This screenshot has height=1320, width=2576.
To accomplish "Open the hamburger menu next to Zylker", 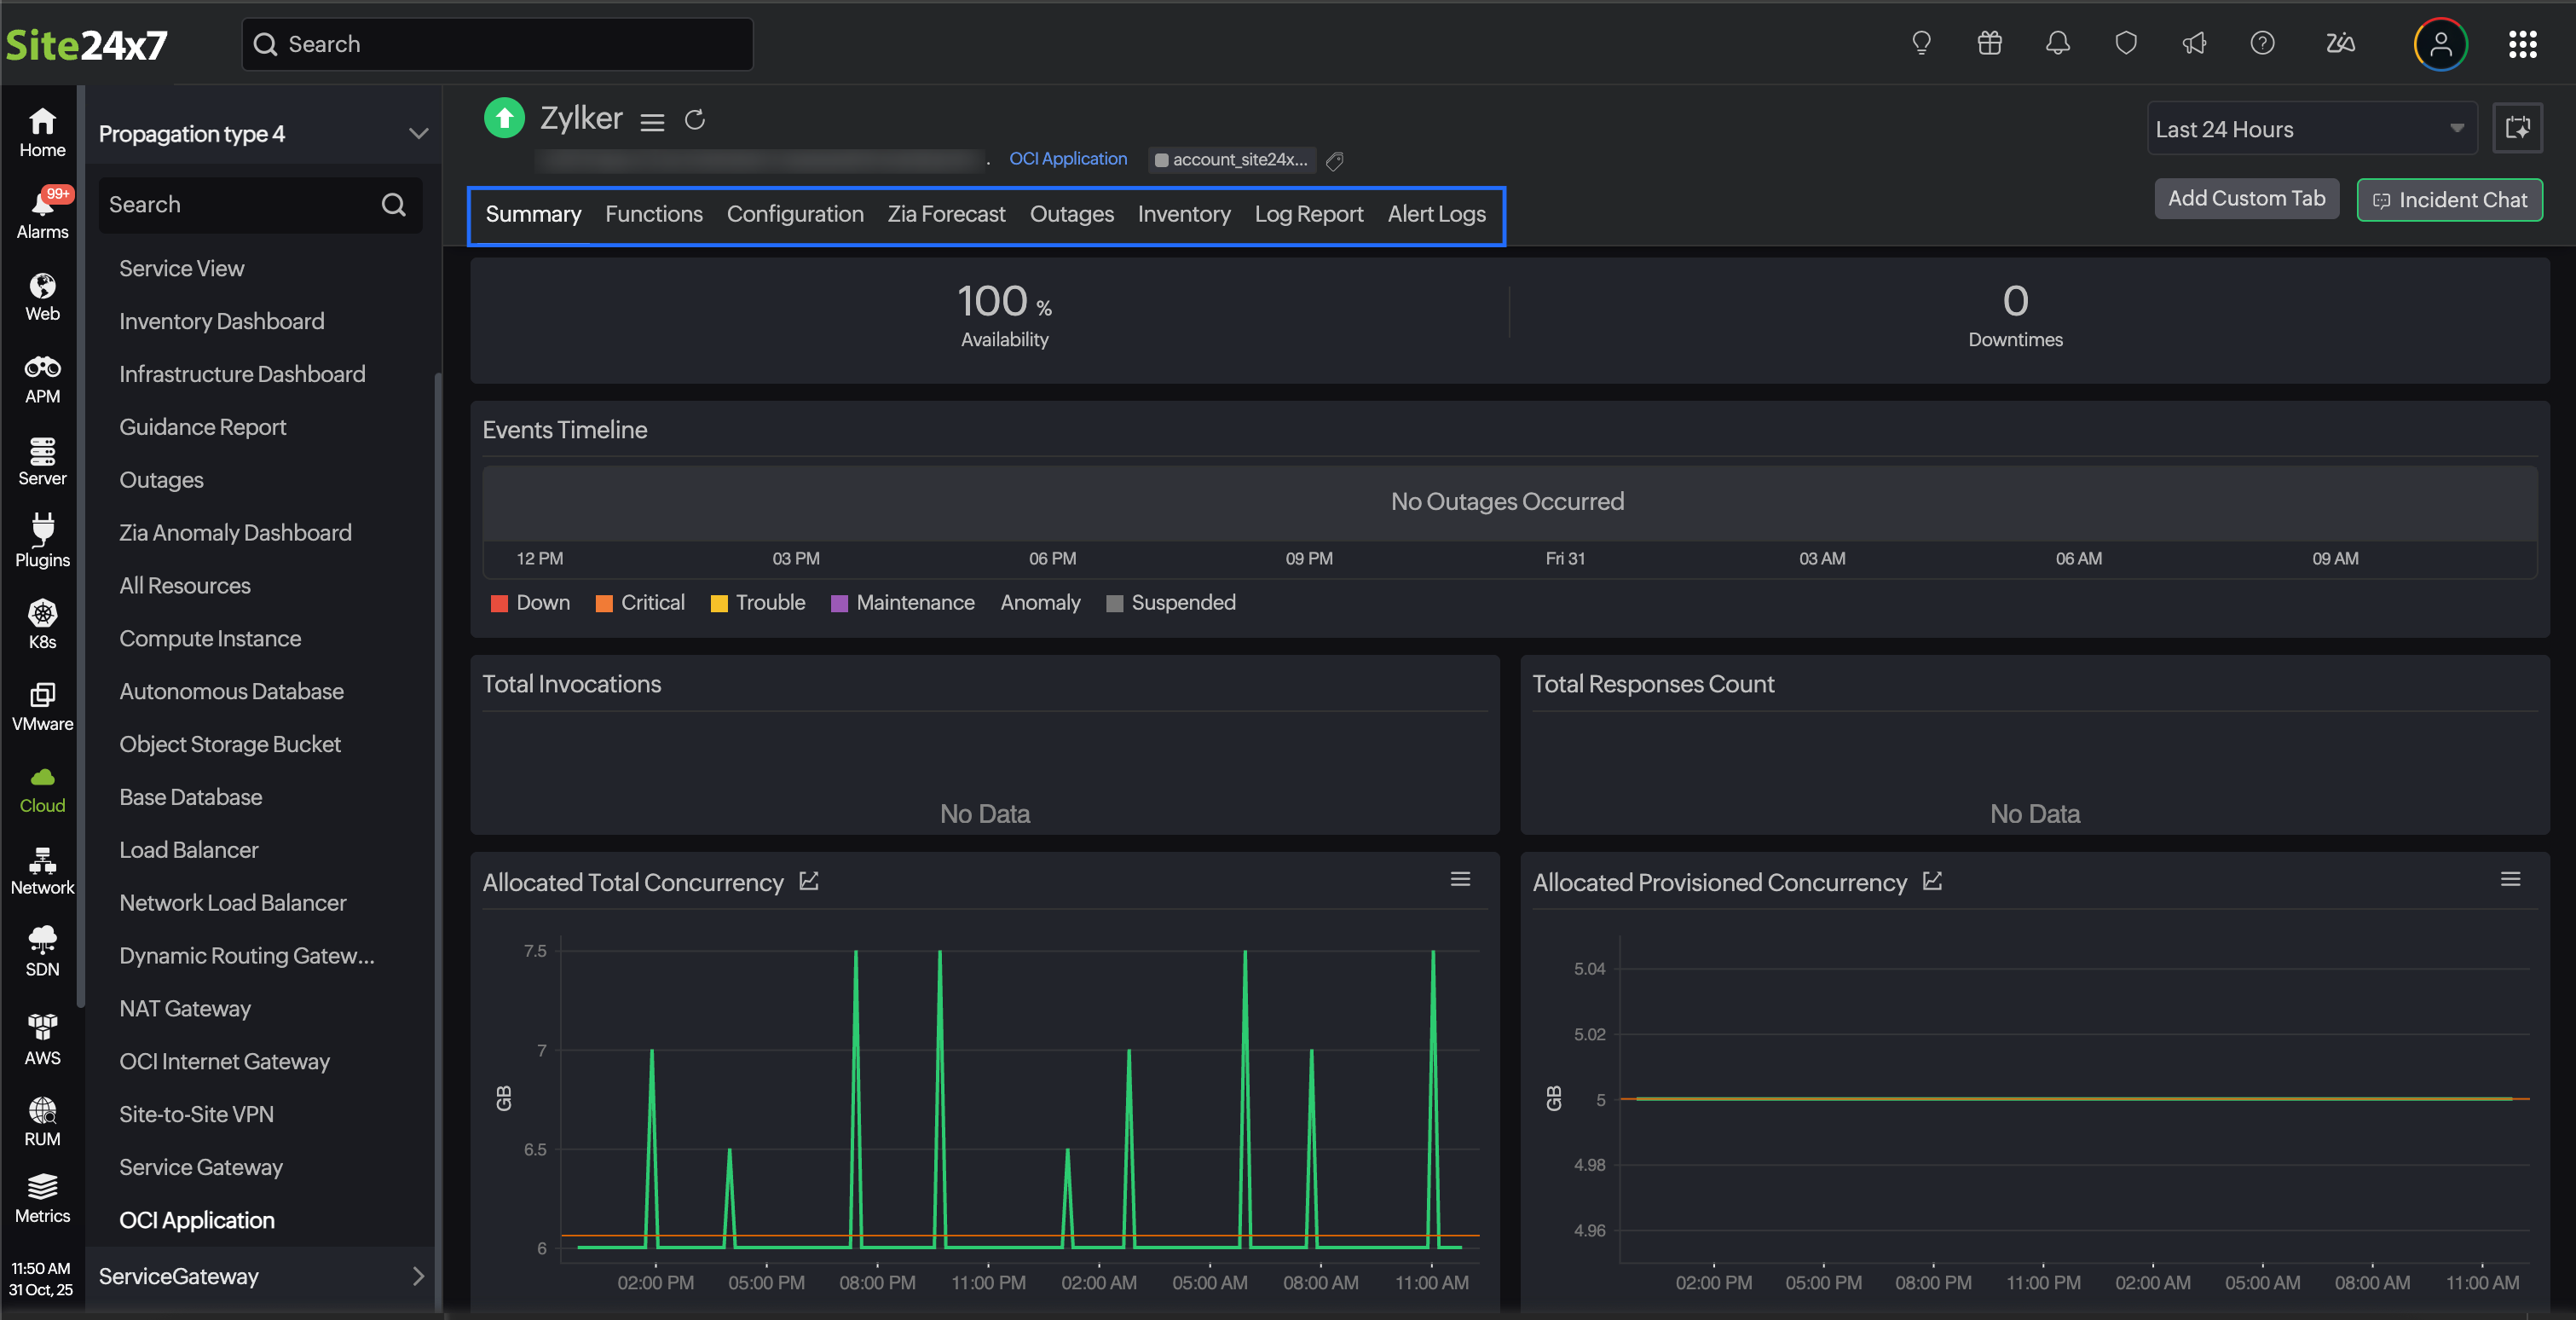I will pyautogui.click(x=652, y=122).
